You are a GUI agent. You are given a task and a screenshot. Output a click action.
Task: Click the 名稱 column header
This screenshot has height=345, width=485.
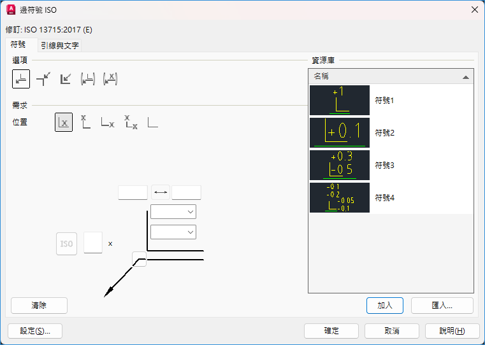pyautogui.click(x=391, y=76)
